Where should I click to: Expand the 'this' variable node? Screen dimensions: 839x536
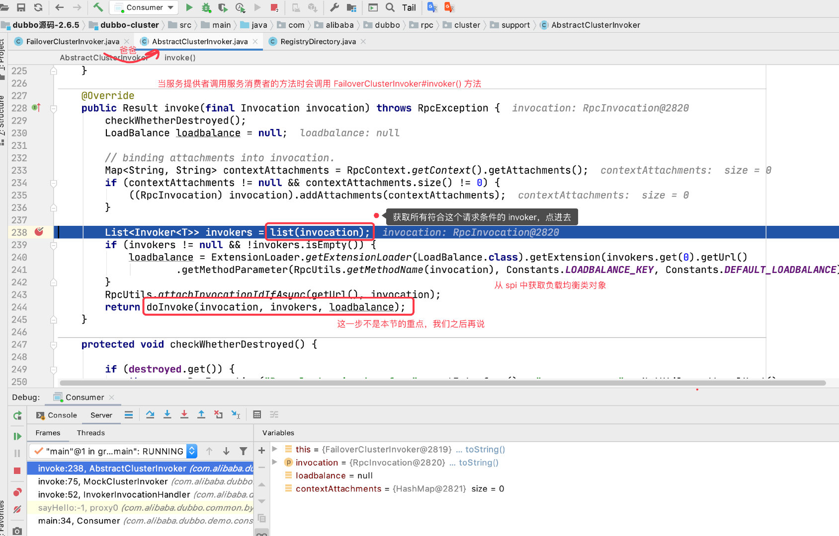(x=275, y=449)
